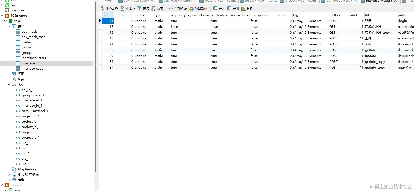Click the api_opened column header
Screen dimensions: 414x191
[x=263, y=15]
